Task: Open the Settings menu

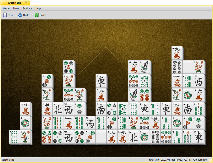Action: click(x=27, y=8)
